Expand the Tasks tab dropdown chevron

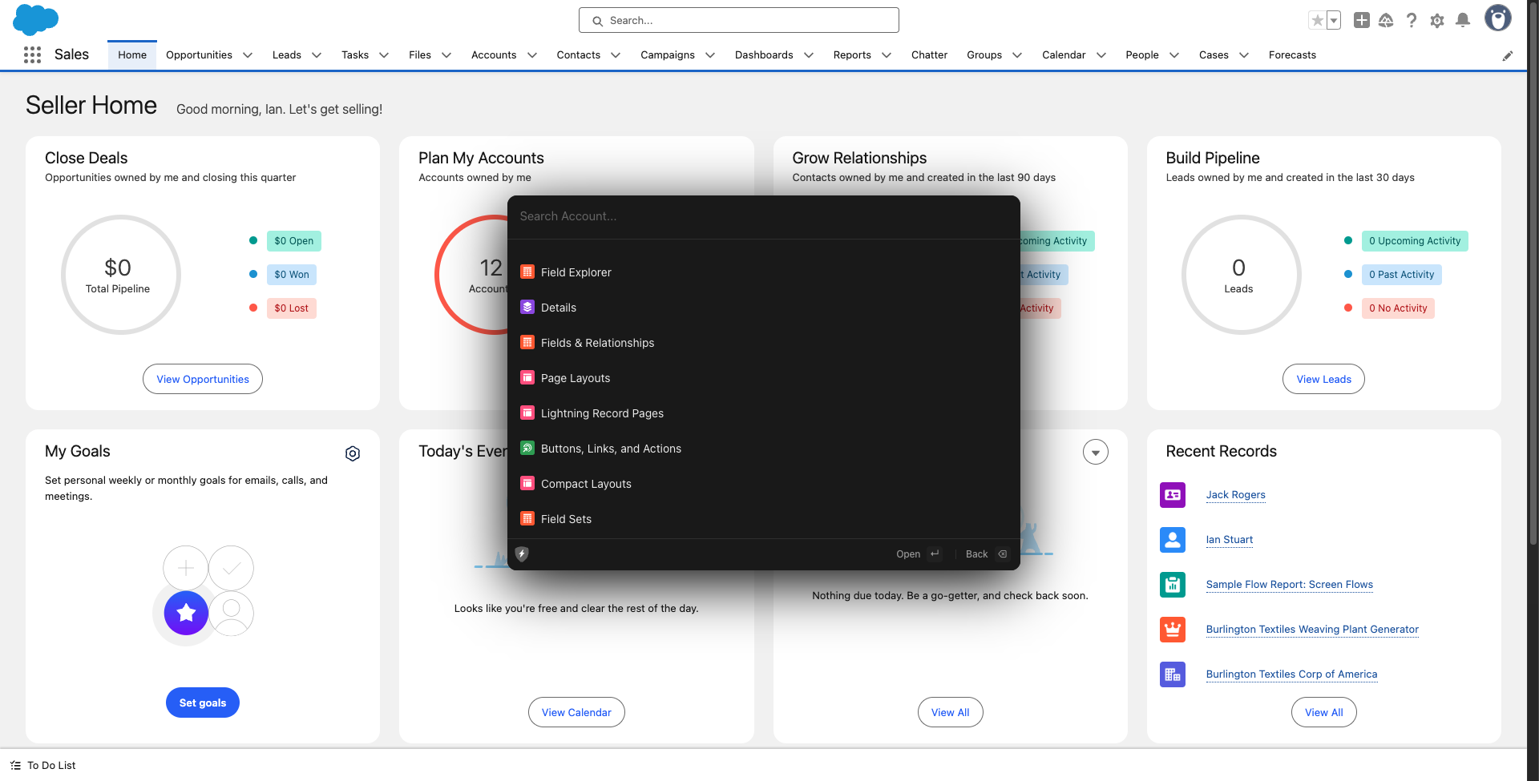click(384, 55)
